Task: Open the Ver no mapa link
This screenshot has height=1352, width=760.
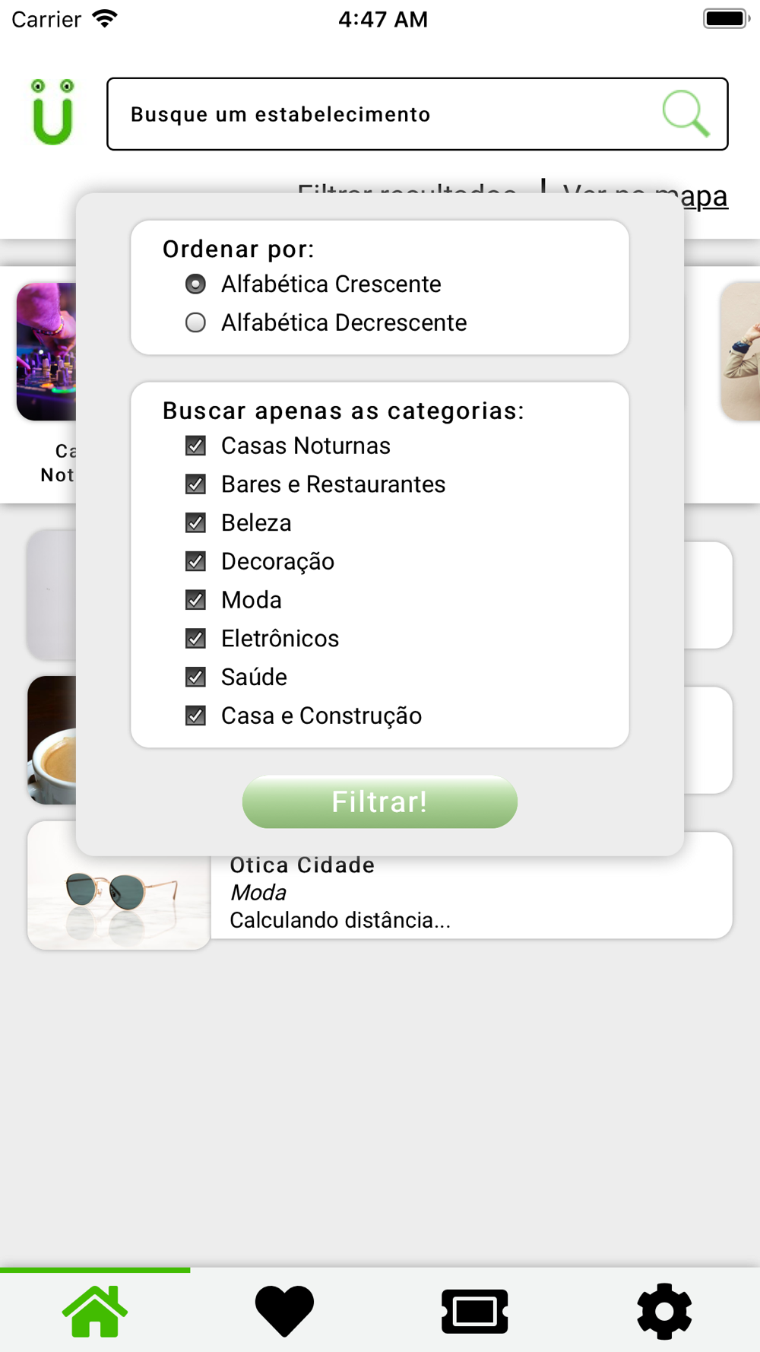Action: 644,195
